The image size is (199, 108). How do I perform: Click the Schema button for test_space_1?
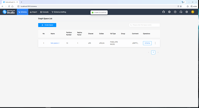point(147,43)
